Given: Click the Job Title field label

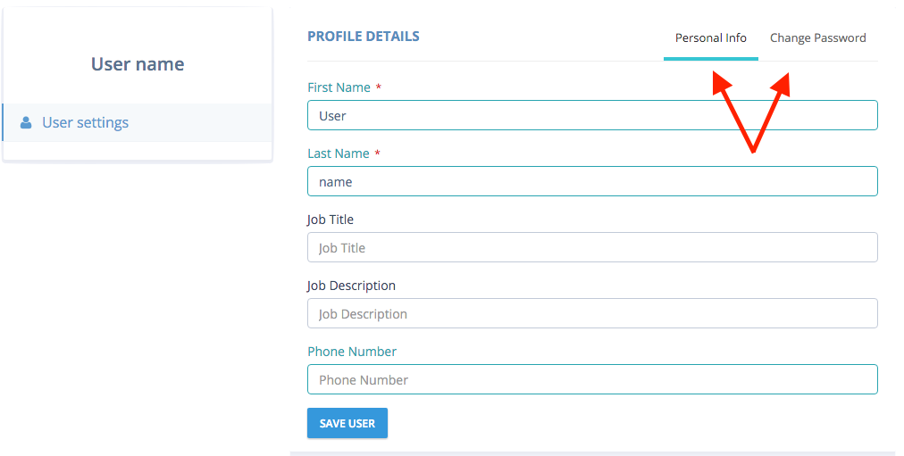Looking at the screenshot, I should [331, 220].
